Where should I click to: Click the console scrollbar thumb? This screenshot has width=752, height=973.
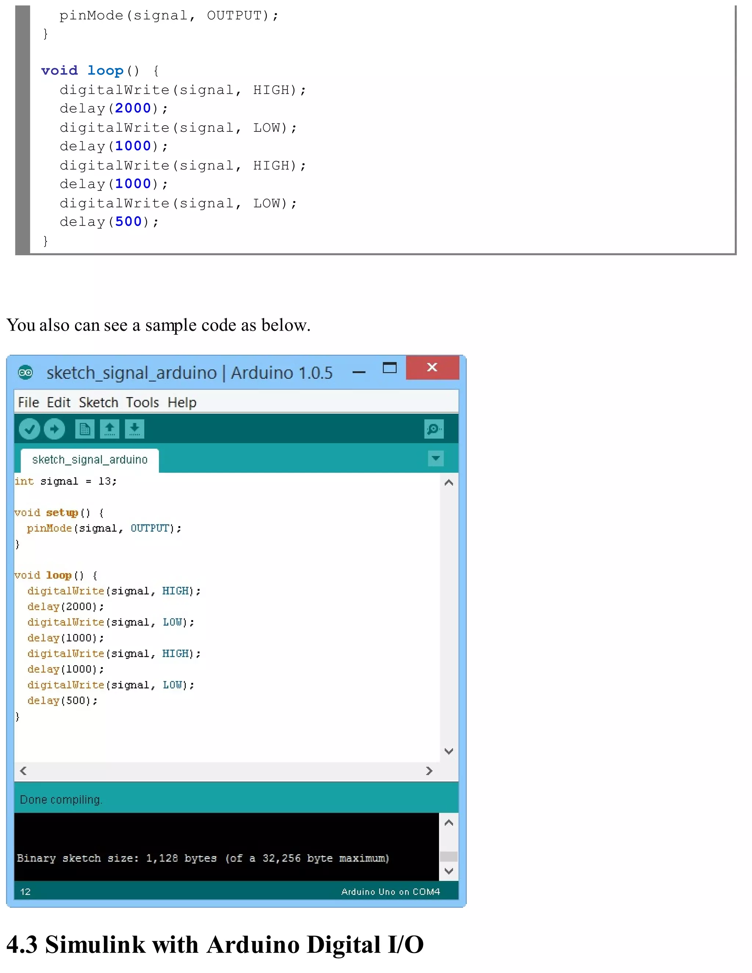449,856
